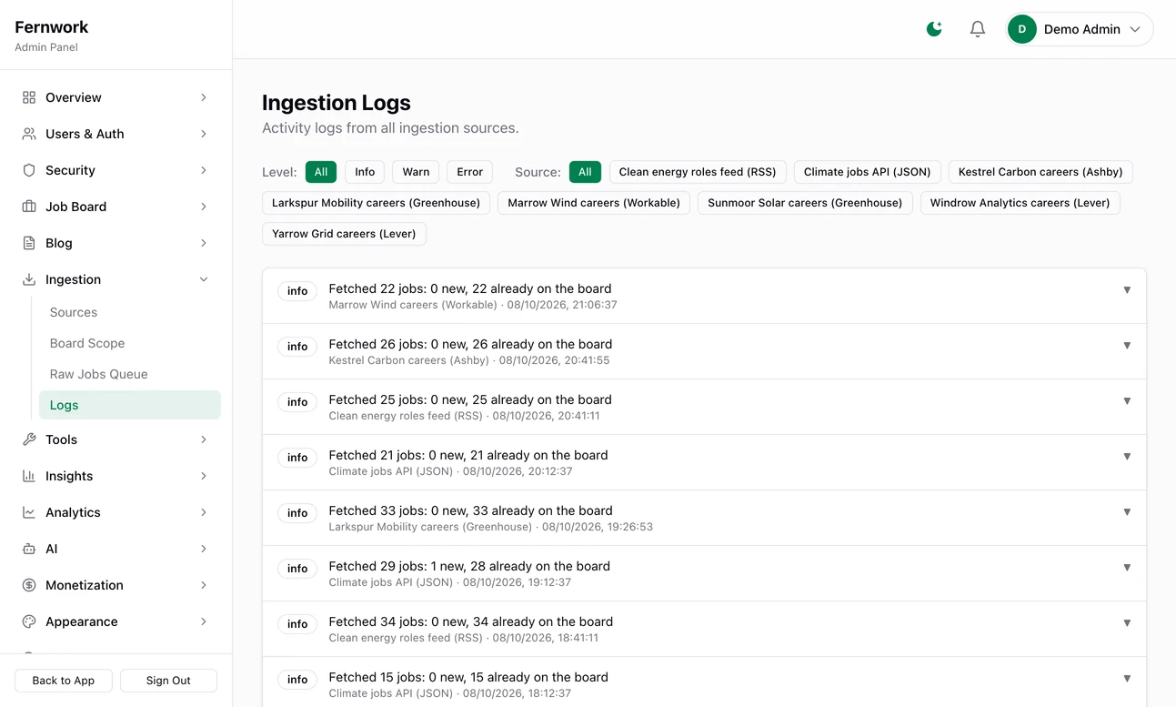Expand the Fetched 21 jobs log arrow
The image size is (1176, 707).
click(1127, 457)
